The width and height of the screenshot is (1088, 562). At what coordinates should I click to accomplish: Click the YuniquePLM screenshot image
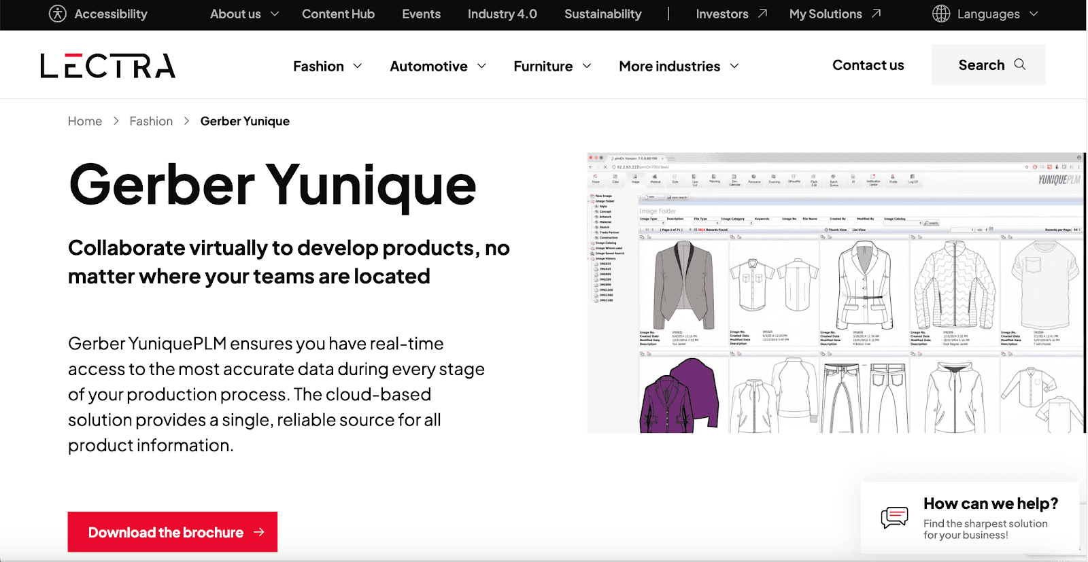(836, 293)
